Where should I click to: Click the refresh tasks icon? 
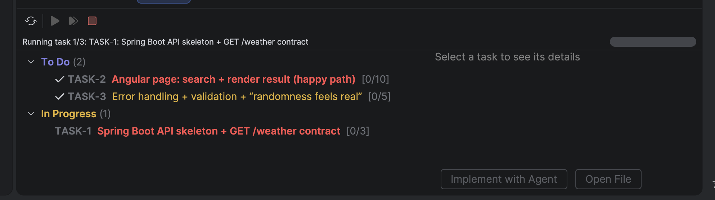(31, 21)
